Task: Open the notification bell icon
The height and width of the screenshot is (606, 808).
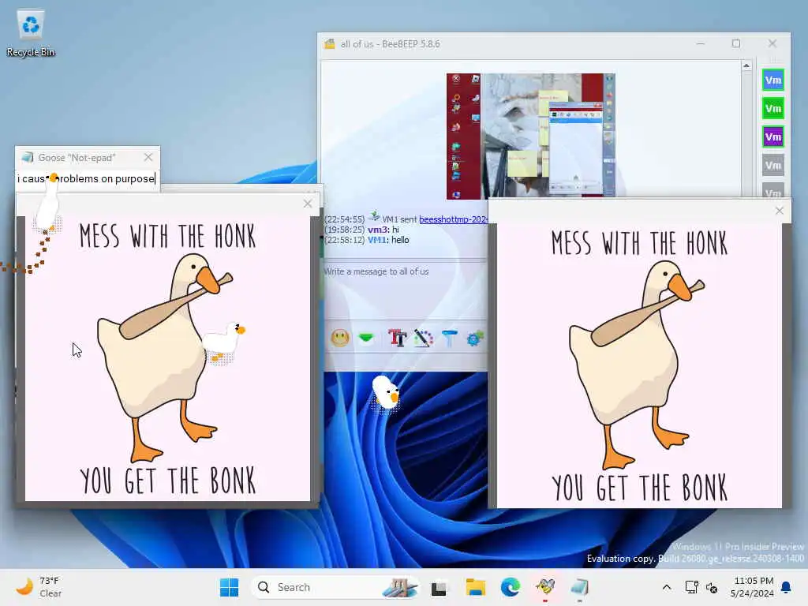Action: (787, 587)
